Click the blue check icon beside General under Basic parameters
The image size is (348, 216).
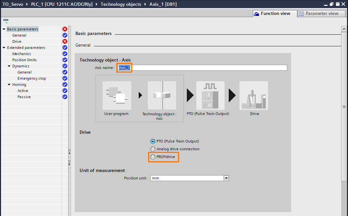[x=65, y=35]
